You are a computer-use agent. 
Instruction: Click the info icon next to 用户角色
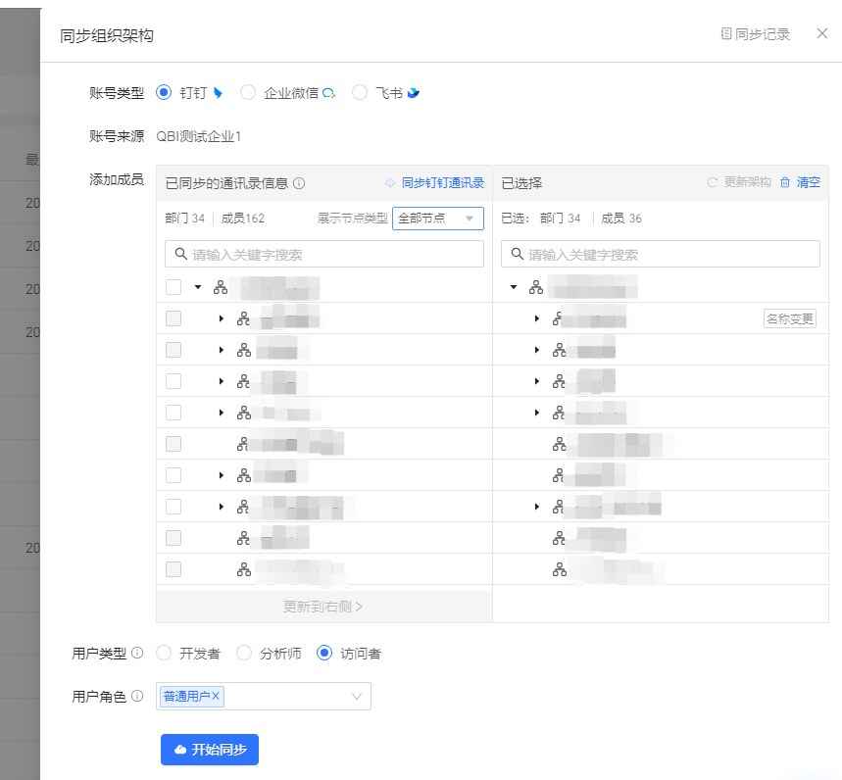[x=137, y=697]
